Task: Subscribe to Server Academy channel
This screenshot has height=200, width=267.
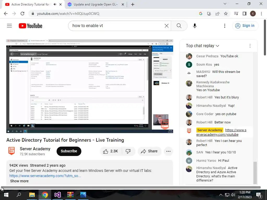Action: coord(69,151)
